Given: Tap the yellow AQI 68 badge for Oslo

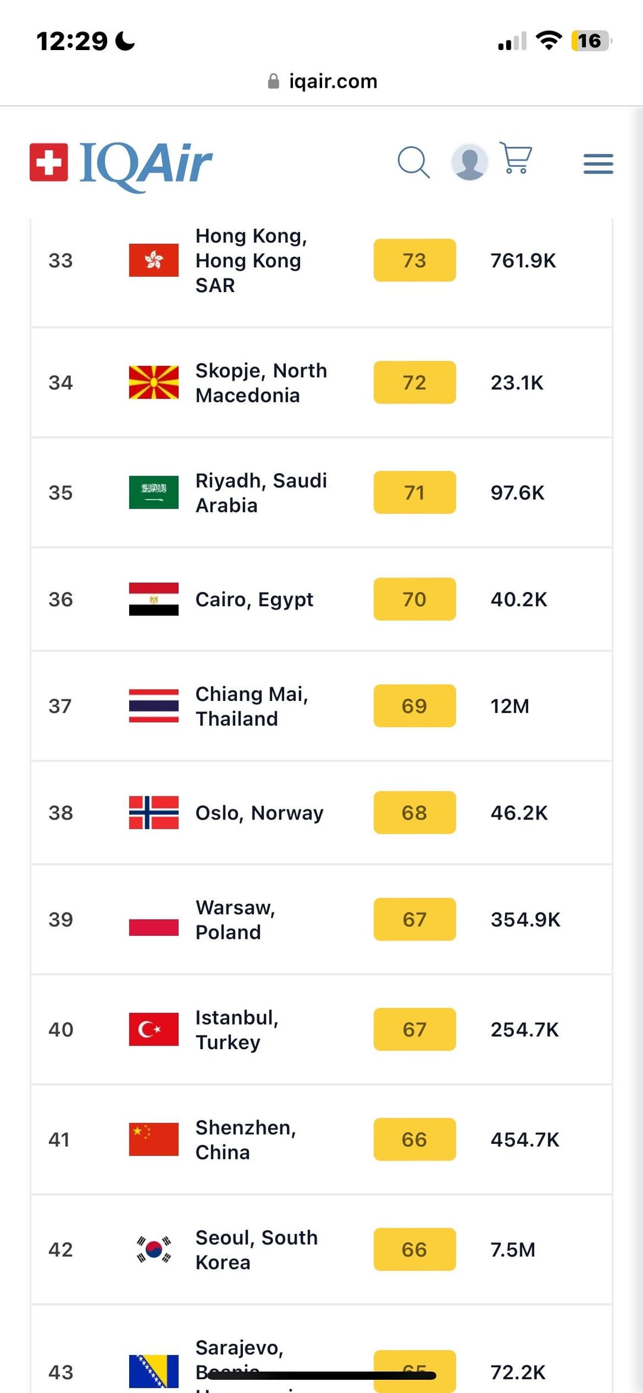Looking at the screenshot, I should [414, 812].
